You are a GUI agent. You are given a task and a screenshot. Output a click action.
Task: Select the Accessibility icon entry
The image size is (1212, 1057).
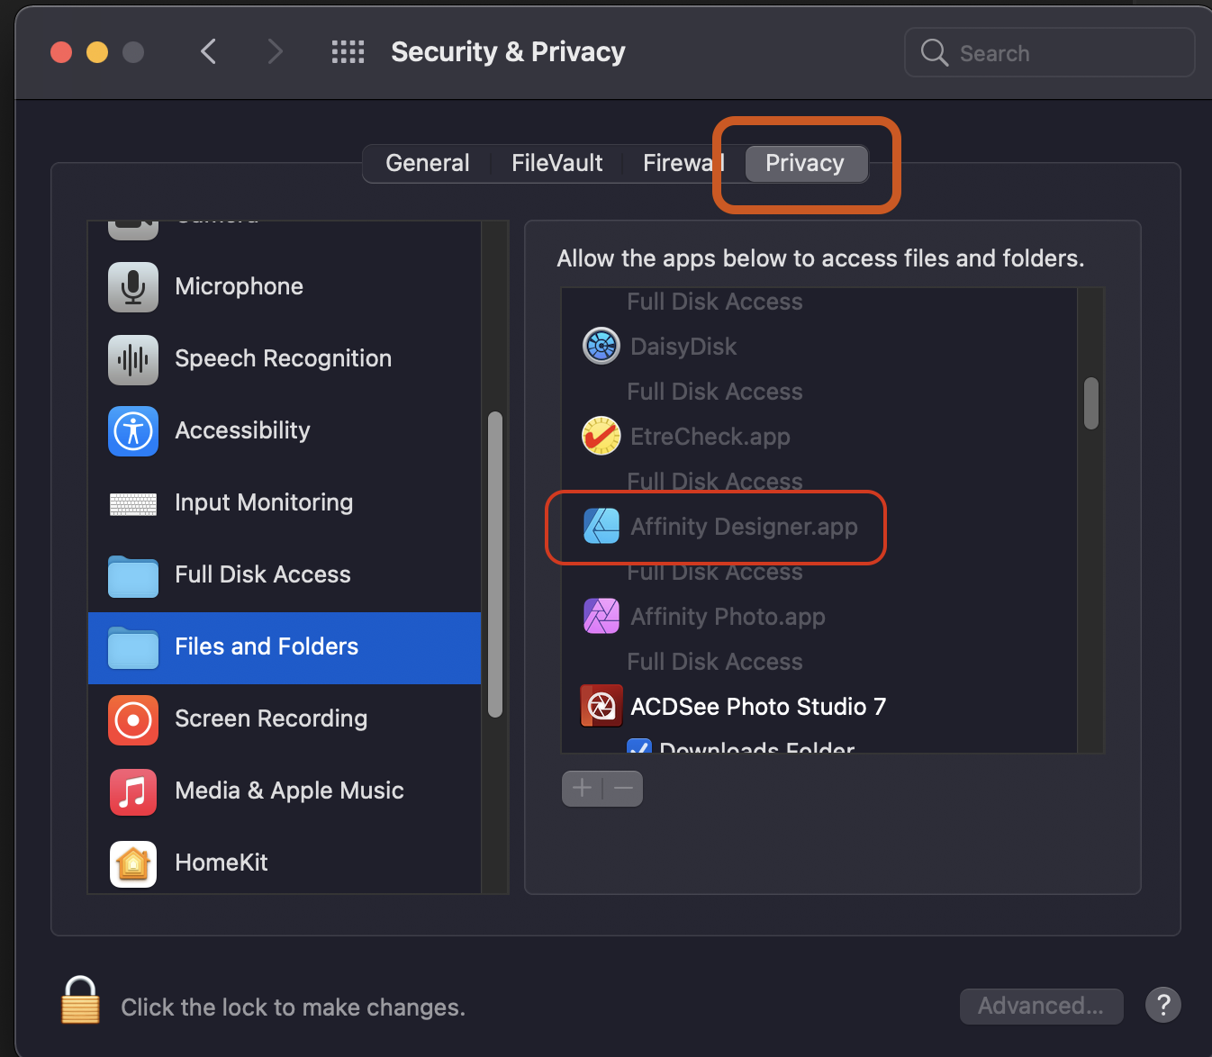(133, 431)
